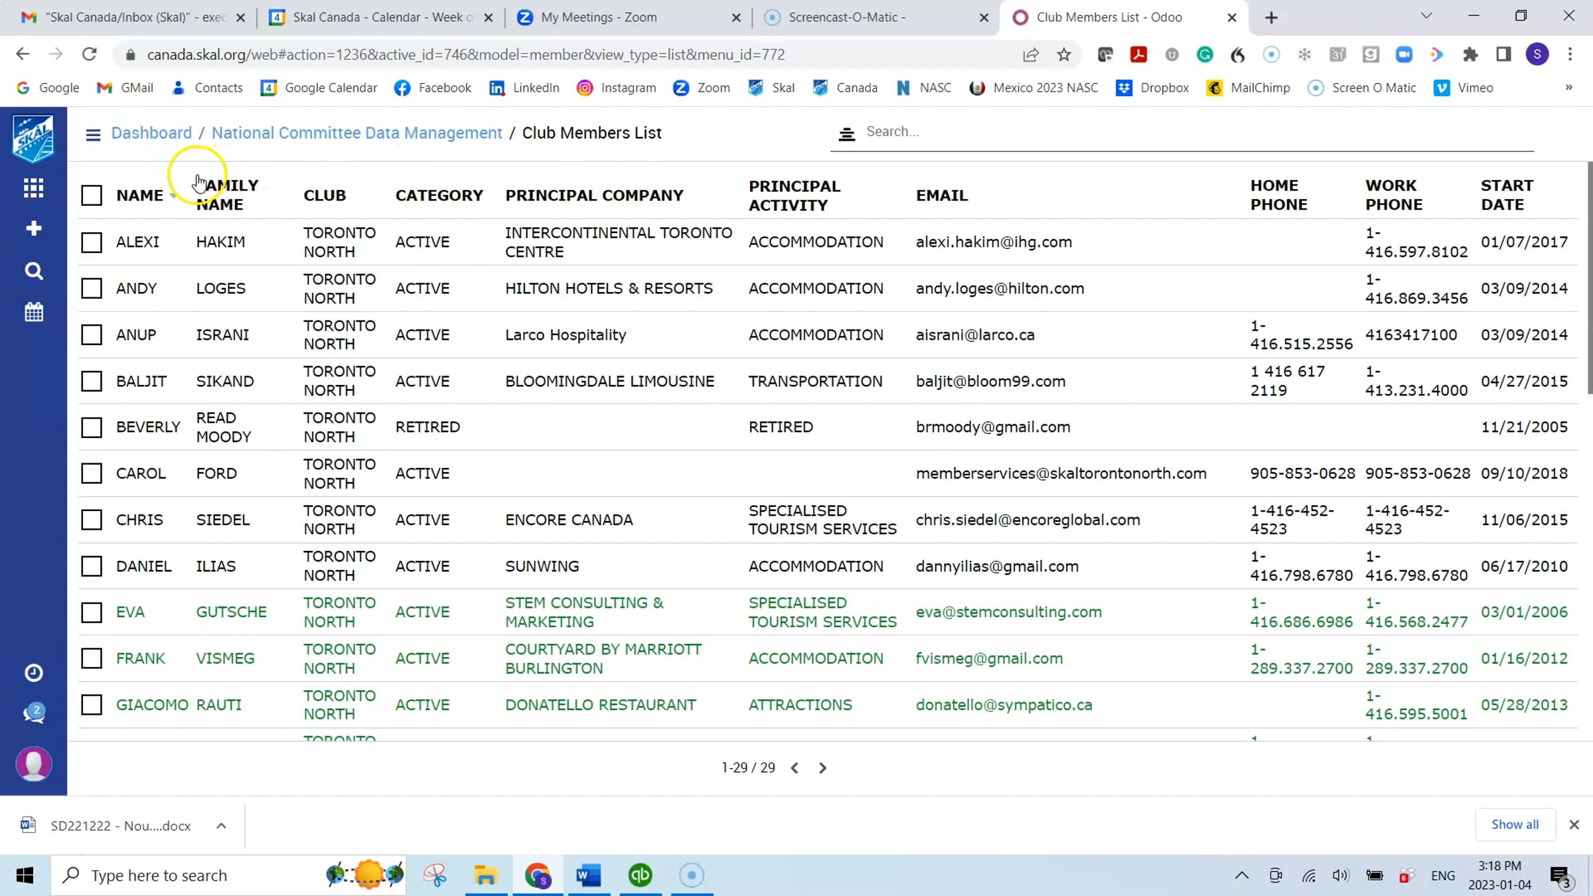Show more bookmarks with the double chevron

[x=1569, y=88]
